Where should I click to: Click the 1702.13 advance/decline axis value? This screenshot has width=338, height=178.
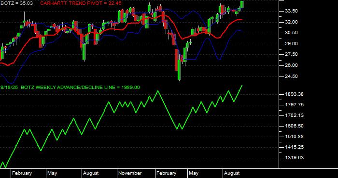coord(294,115)
